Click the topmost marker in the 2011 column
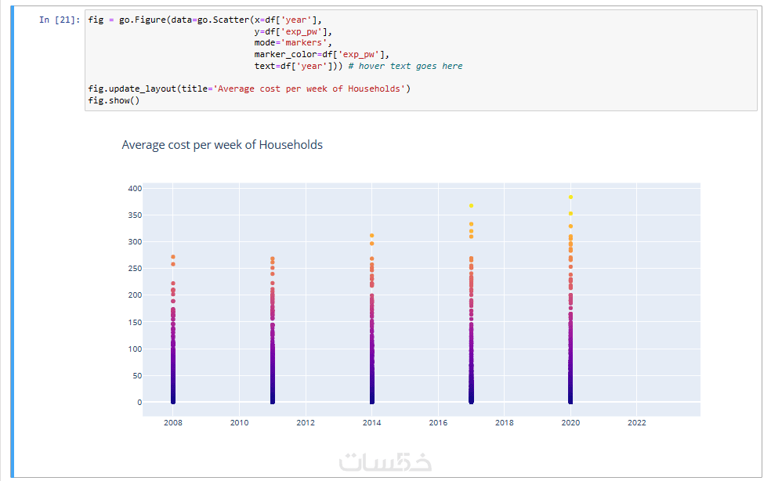771x481 pixels. click(x=273, y=259)
